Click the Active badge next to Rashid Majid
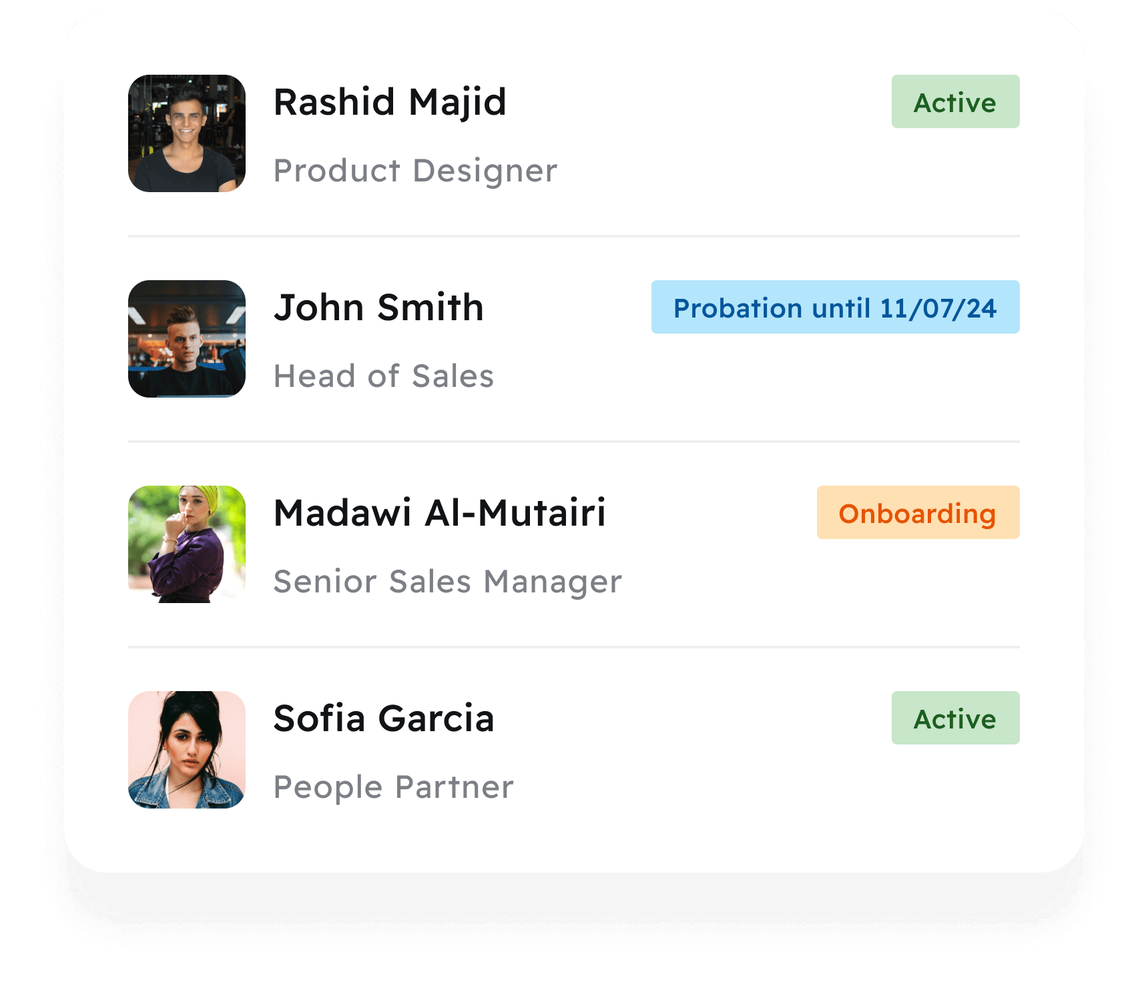This screenshot has width=1148, height=990. tap(954, 101)
